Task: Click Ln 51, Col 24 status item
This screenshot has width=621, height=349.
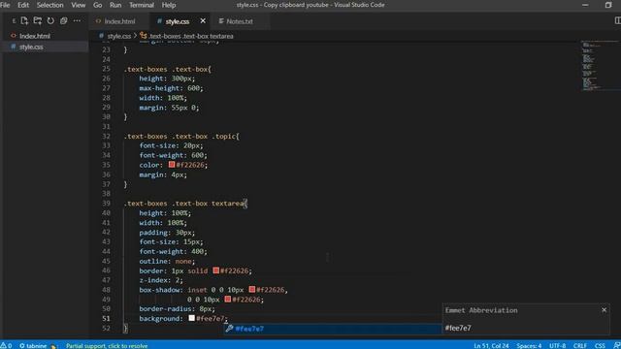Action: pyautogui.click(x=491, y=345)
